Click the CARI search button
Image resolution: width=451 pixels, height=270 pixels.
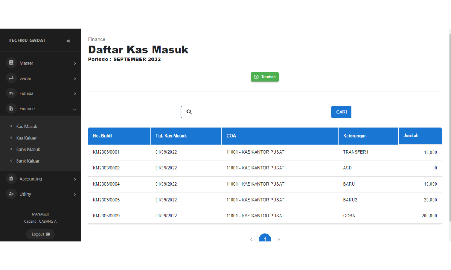341,112
